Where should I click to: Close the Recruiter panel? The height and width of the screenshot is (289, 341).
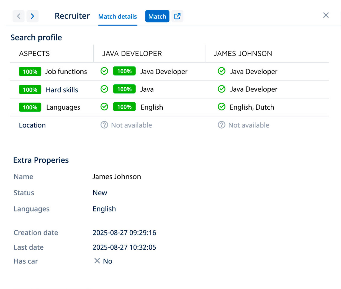326,15
